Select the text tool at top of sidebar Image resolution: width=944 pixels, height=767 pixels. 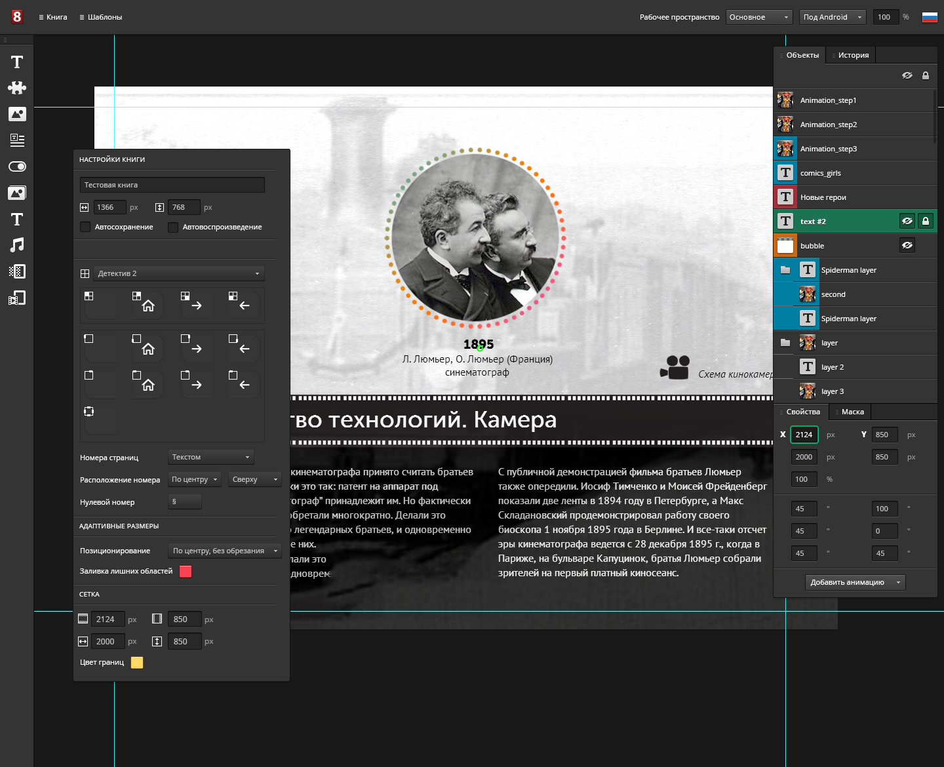[17, 62]
